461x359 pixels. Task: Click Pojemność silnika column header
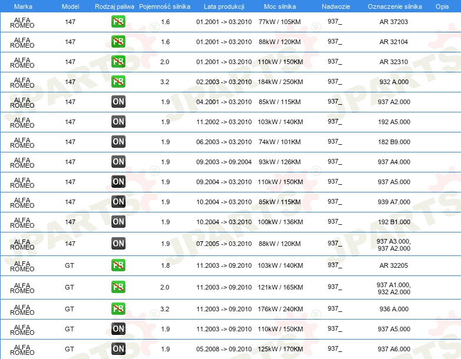coord(164,6)
